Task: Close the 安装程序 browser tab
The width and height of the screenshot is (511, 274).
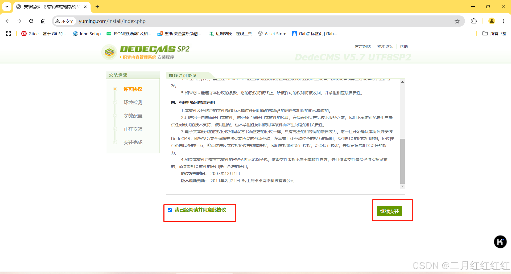Action: [x=85, y=7]
